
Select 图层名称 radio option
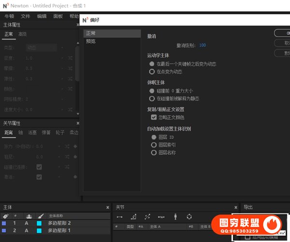point(154,152)
